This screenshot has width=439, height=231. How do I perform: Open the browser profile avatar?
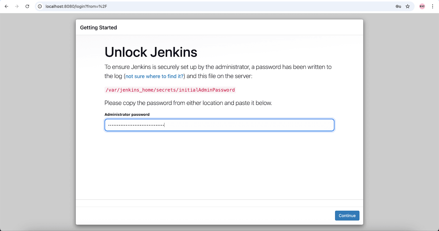click(422, 6)
